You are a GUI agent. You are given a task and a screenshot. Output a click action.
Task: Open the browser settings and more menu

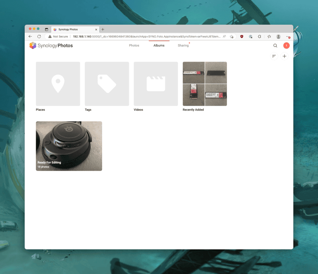288,36
